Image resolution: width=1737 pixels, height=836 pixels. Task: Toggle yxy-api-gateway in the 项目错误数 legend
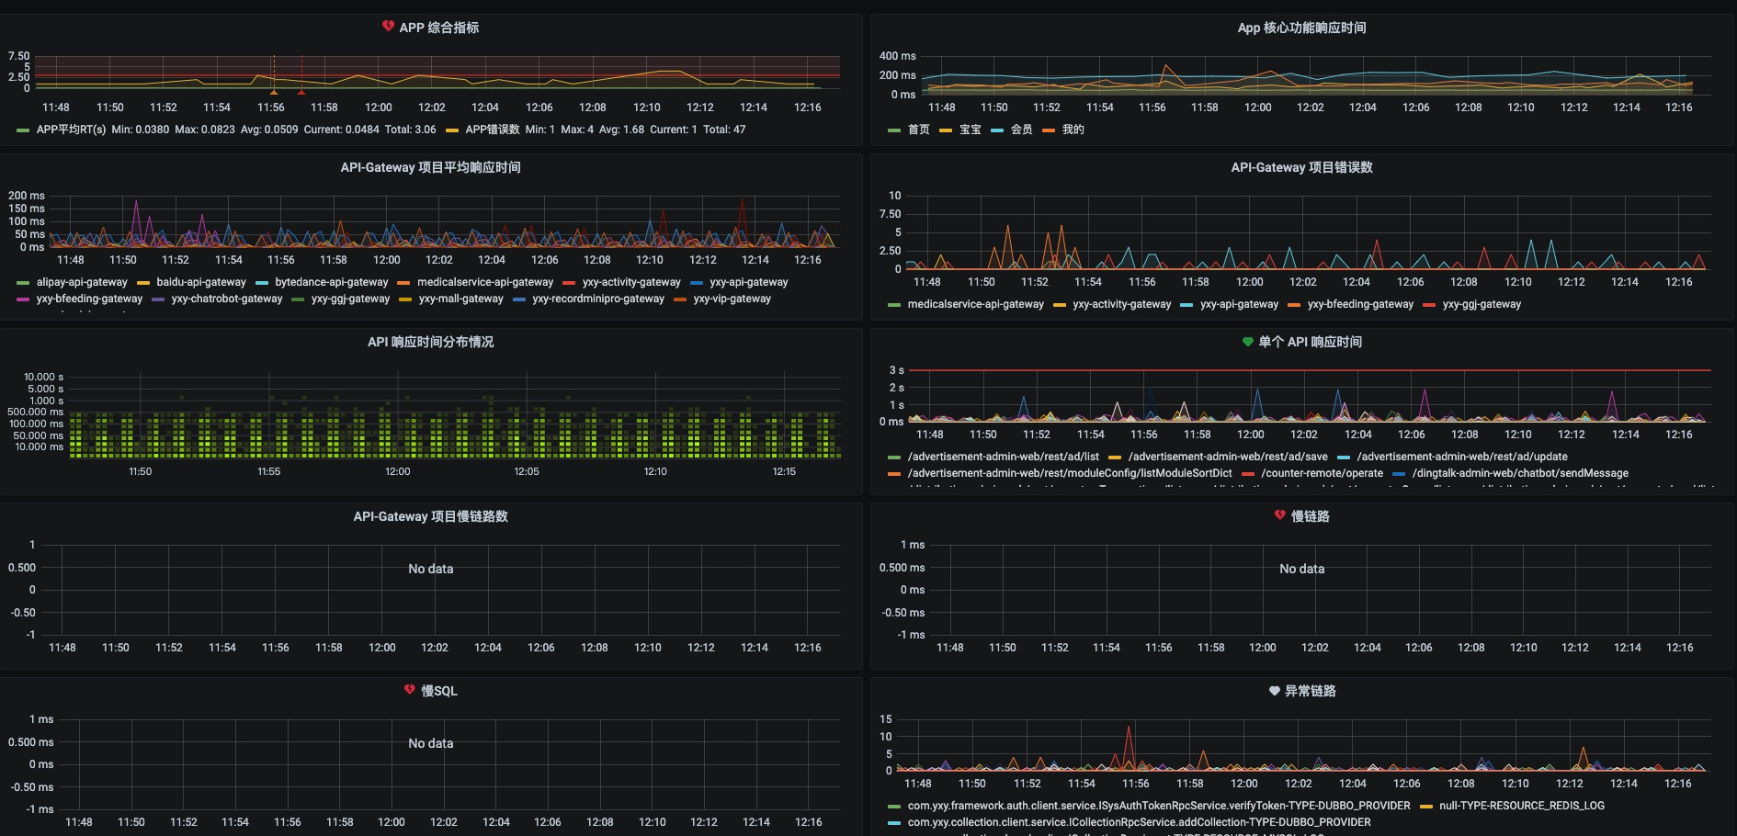[1239, 304]
